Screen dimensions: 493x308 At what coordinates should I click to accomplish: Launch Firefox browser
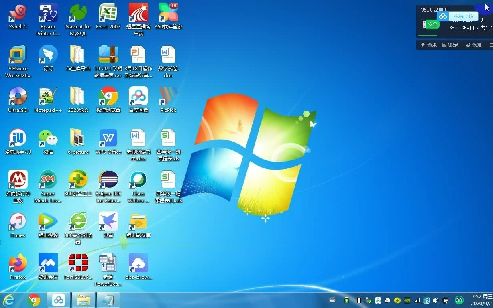[x=17, y=263]
